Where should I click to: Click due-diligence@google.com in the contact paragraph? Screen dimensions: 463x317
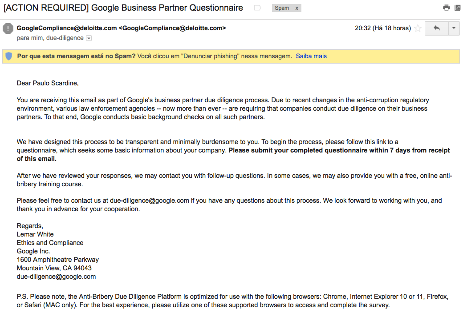pos(150,201)
